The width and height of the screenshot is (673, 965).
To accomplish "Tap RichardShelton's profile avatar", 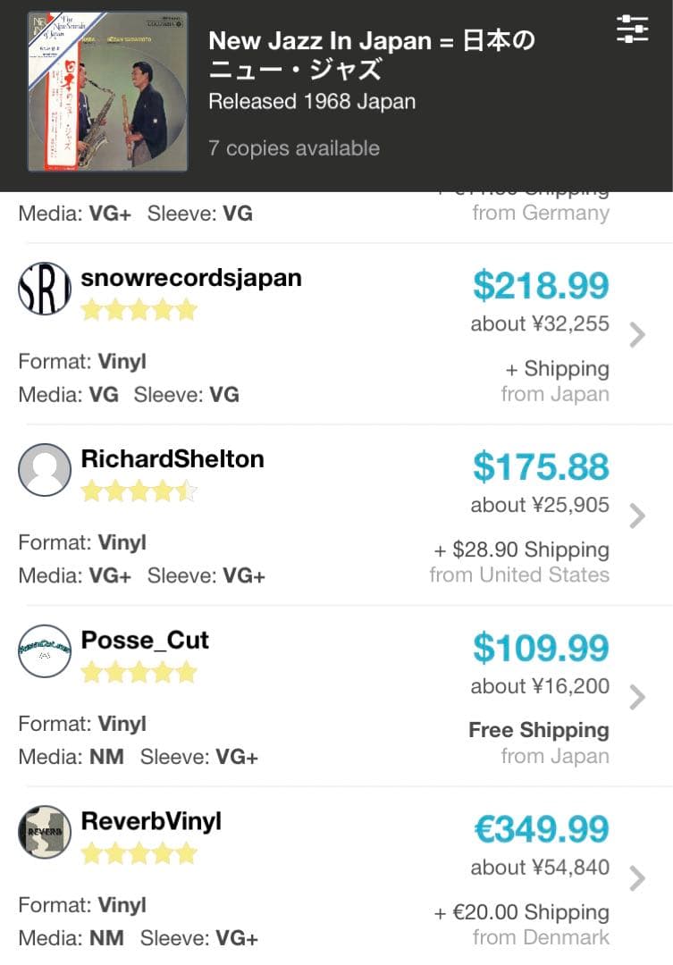I will pyautogui.click(x=44, y=470).
